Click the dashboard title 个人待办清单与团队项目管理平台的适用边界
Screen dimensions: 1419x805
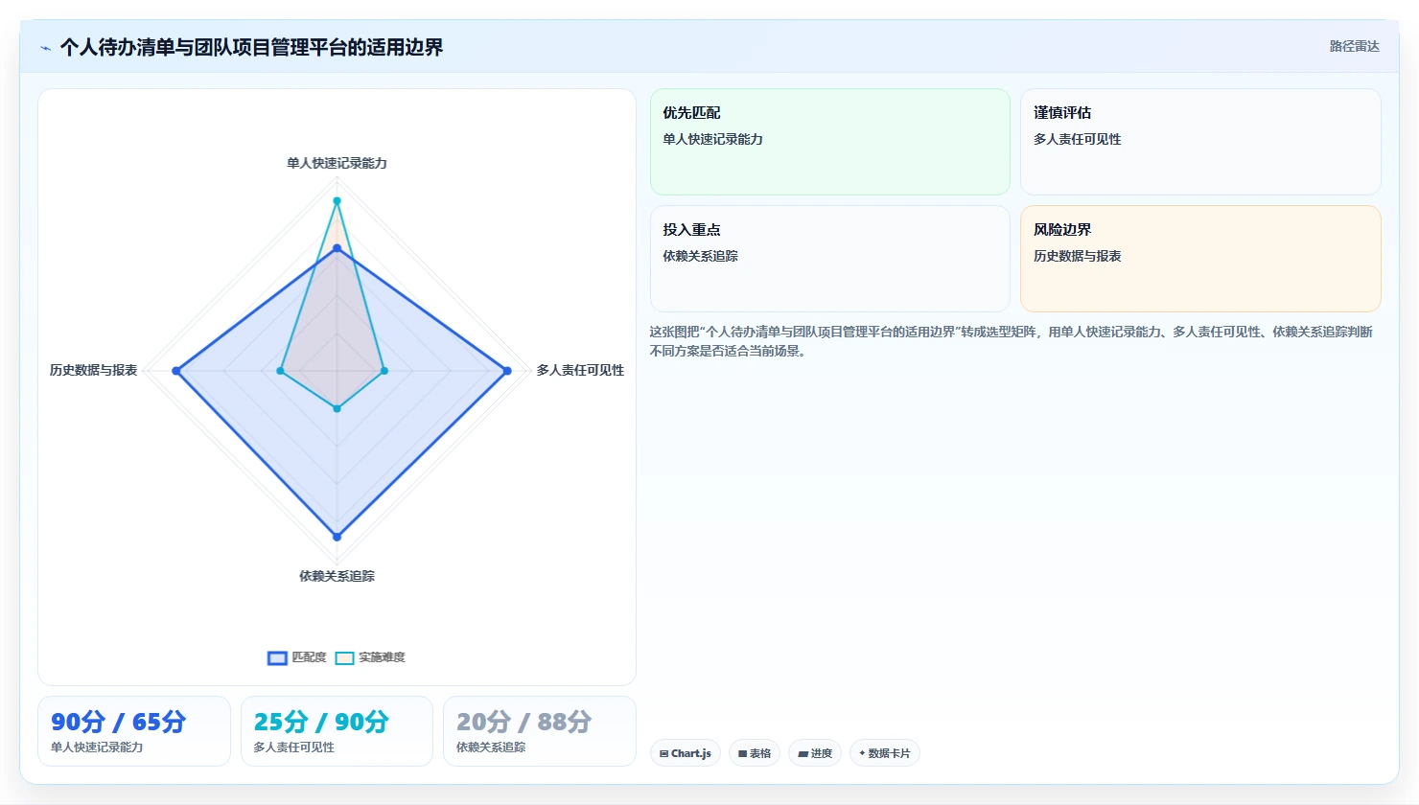click(x=251, y=47)
